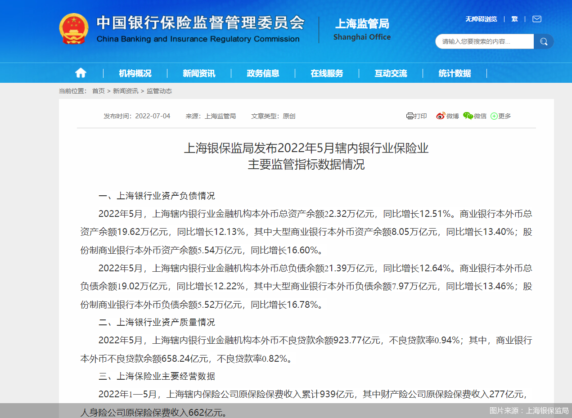The height and width of the screenshot is (418, 572).
Task: Click the home icon in navigation bar
Action: (80, 72)
